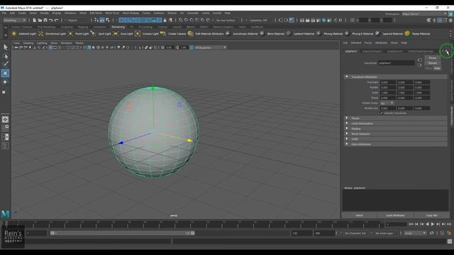Toggle the playback loop mode button
454x255 pixels.
(x=432, y=233)
